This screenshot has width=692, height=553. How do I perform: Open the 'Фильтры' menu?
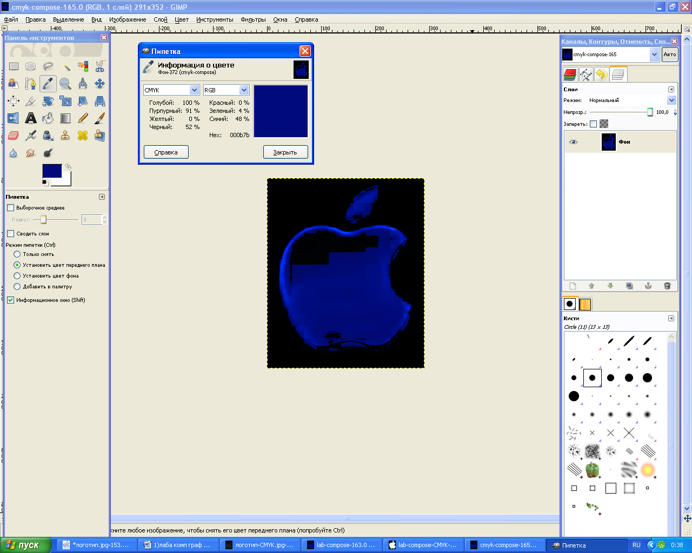[x=253, y=19]
